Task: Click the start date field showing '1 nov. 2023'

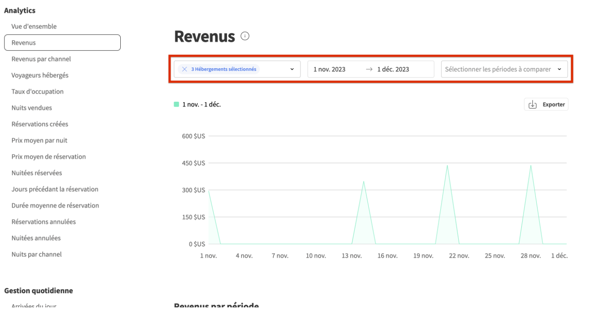Action: (329, 69)
